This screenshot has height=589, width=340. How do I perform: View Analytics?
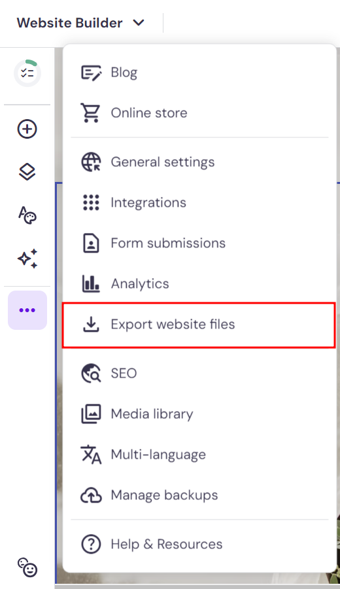pyautogui.click(x=199, y=283)
